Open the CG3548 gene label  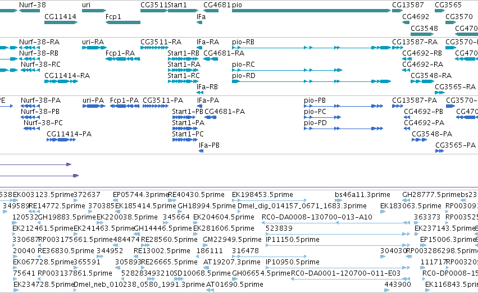[x=424, y=28]
